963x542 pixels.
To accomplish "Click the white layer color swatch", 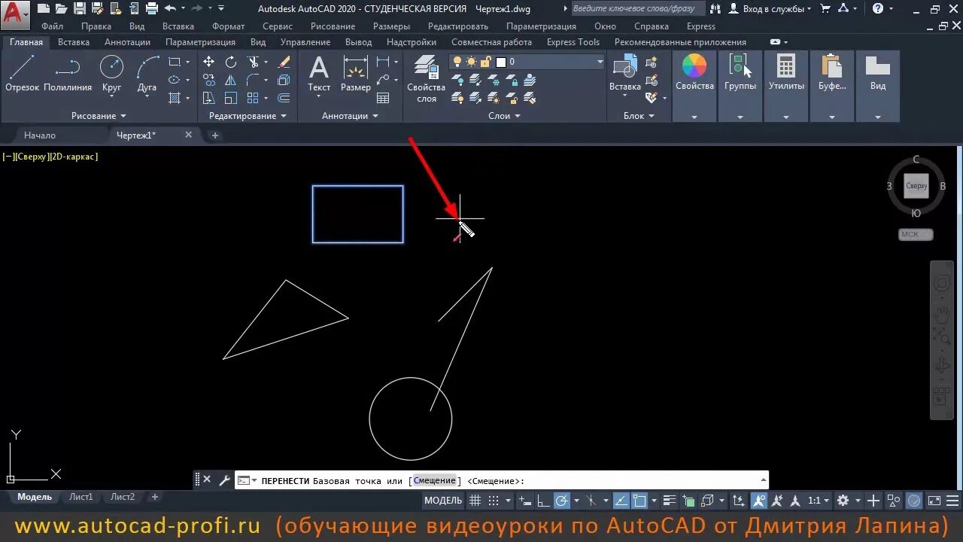I will tap(501, 62).
